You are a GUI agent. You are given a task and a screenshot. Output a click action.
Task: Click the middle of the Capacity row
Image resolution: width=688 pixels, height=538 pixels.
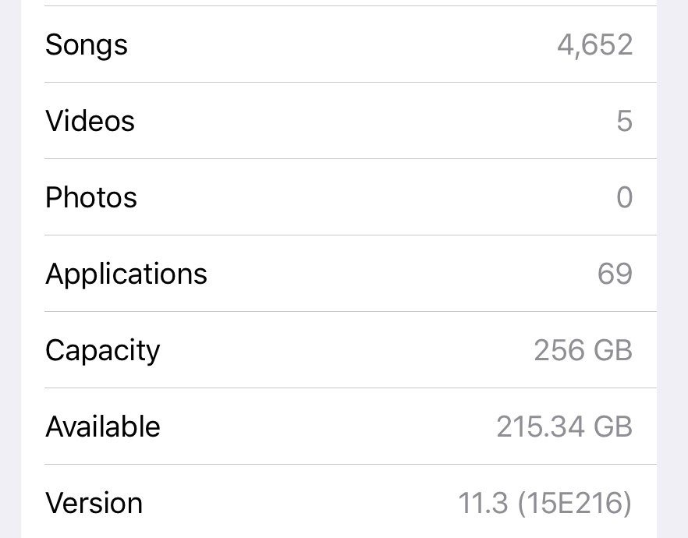click(x=339, y=350)
